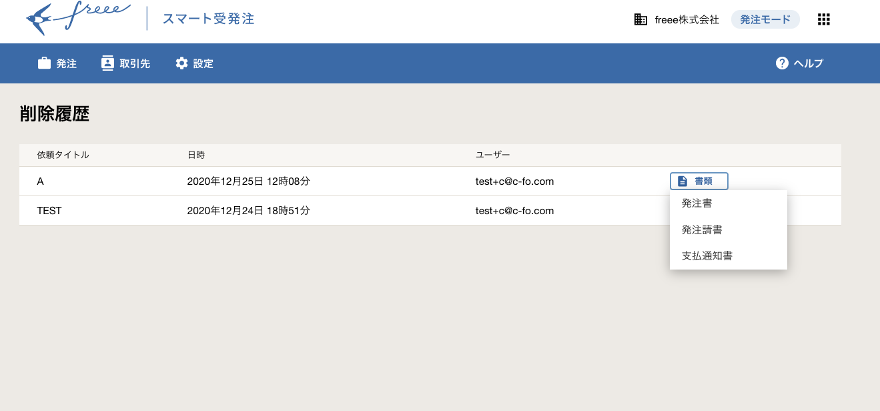The height and width of the screenshot is (411, 880).
Task: Open the ヘルプ link text
Action: point(808,63)
